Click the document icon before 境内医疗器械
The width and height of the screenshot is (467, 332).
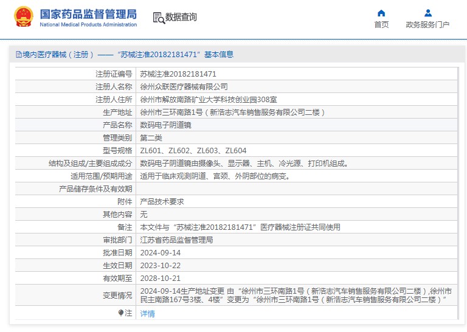(x=19, y=55)
